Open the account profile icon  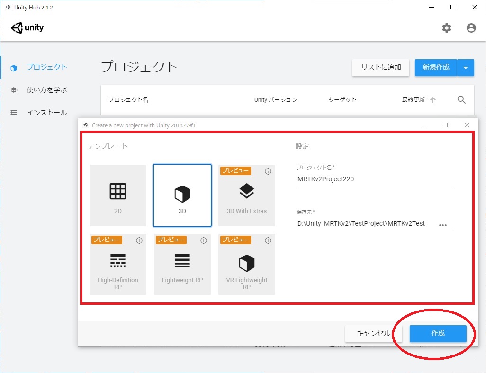[471, 28]
